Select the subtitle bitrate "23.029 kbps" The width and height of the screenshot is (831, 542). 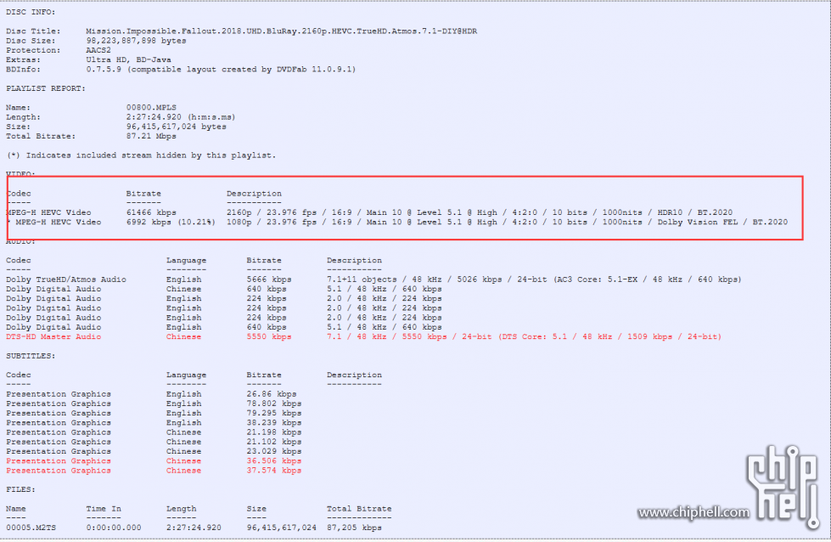coord(274,451)
